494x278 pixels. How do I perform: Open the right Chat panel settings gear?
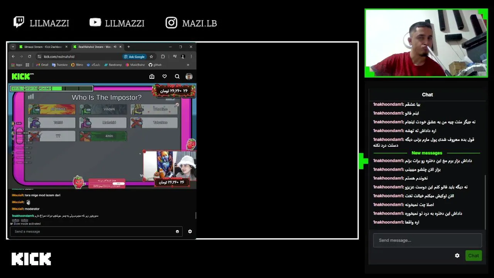[457, 256]
